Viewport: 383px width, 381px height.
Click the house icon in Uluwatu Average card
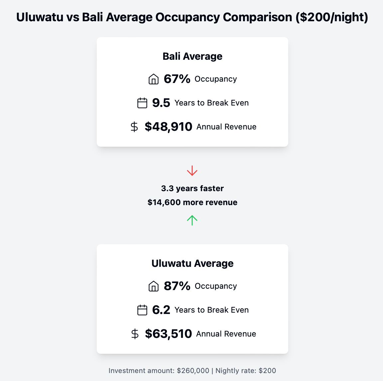click(153, 286)
